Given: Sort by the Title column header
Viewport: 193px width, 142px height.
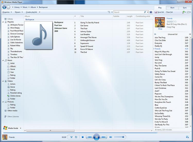Looking at the screenshot, I should [x=96, y=16].
